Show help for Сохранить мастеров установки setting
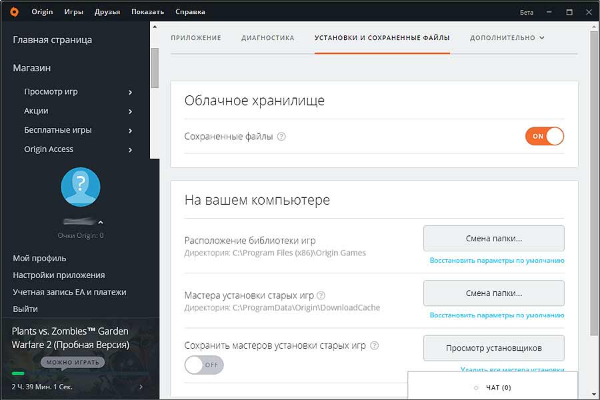600x400 pixels. click(x=375, y=345)
